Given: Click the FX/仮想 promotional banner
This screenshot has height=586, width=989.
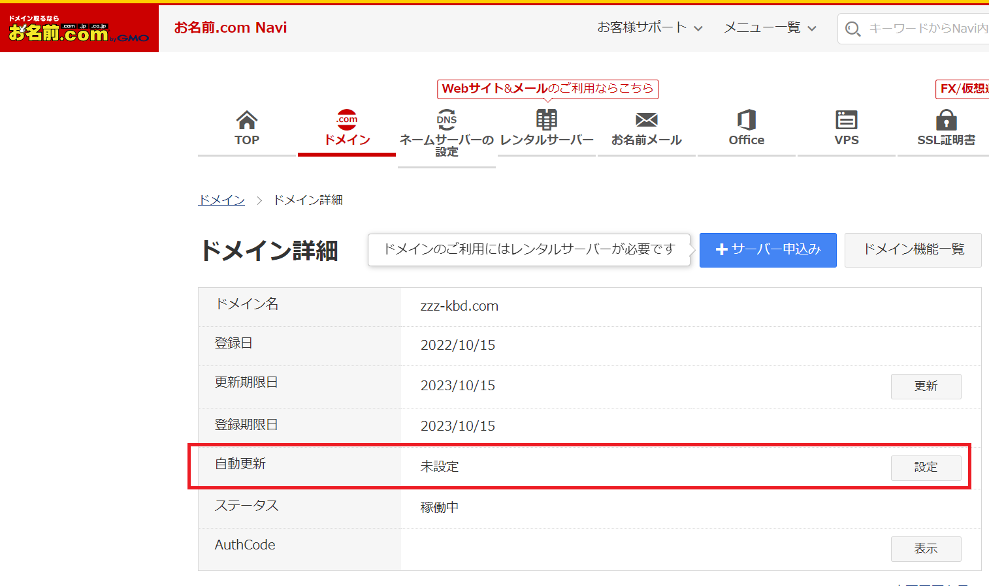Looking at the screenshot, I should [962, 89].
